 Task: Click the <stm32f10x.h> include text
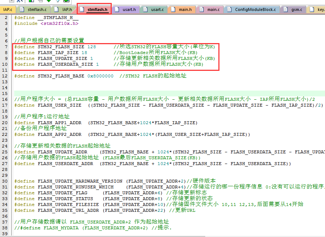pos(60,23)
